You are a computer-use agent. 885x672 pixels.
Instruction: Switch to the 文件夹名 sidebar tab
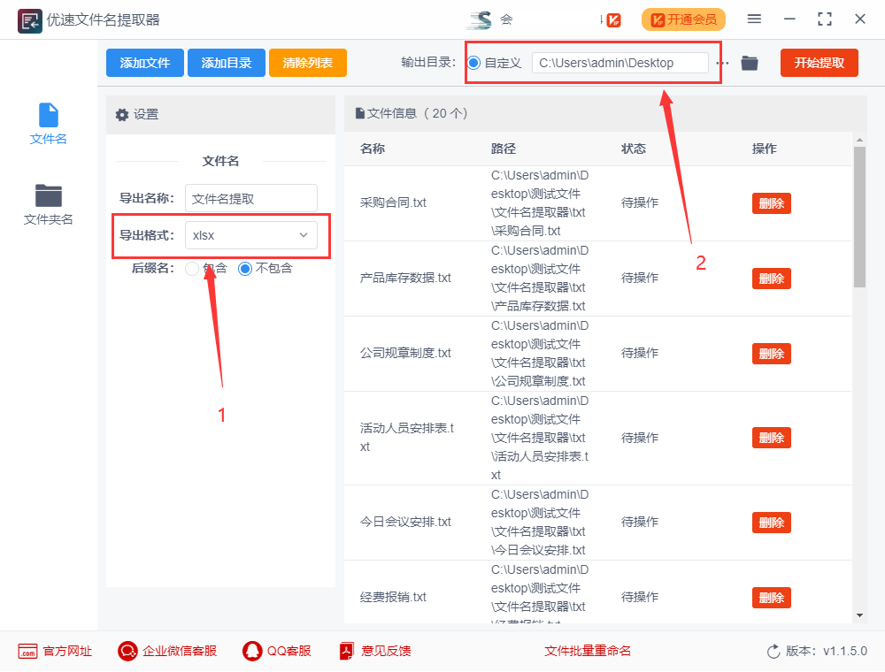point(48,204)
